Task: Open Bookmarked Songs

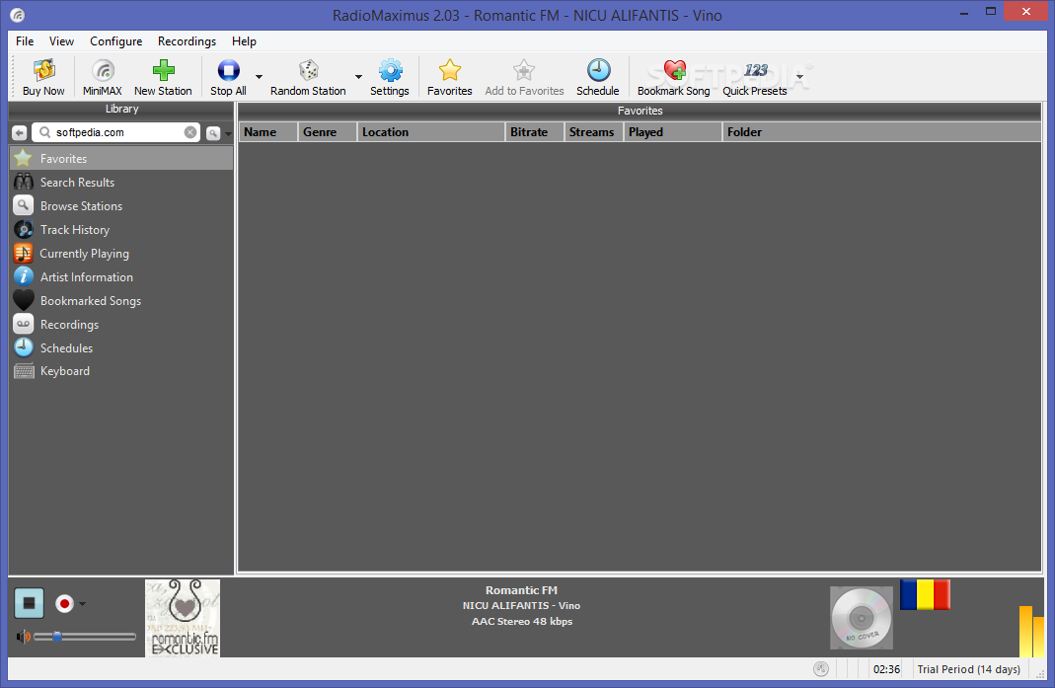Action: pyautogui.click(x=121, y=300)
